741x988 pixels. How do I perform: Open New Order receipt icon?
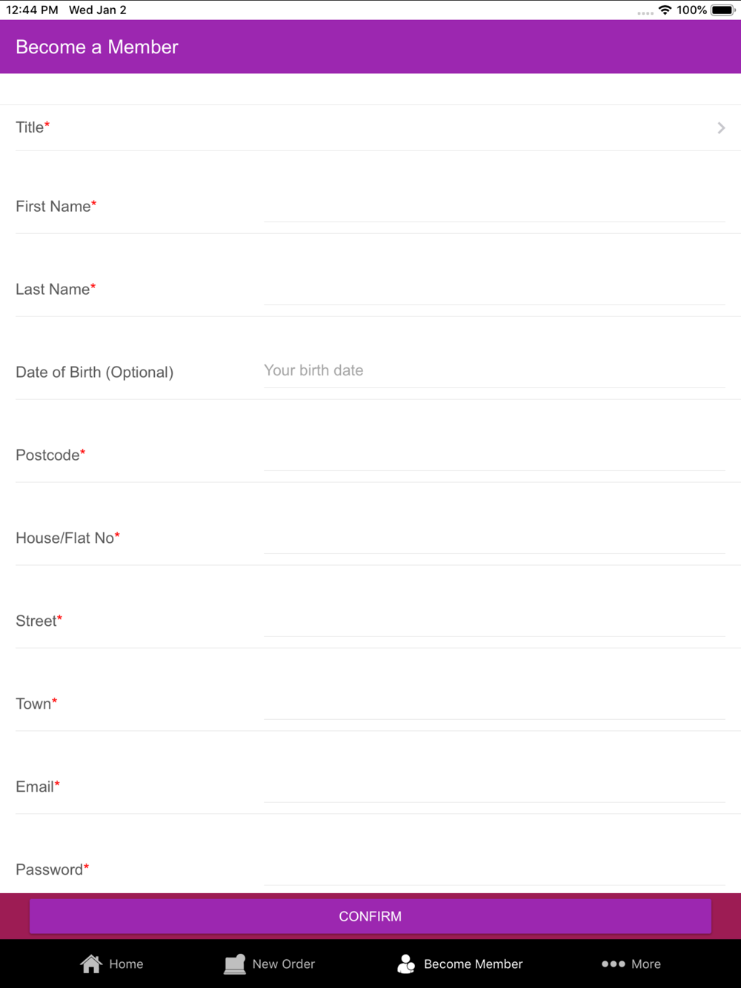[235, 964]
